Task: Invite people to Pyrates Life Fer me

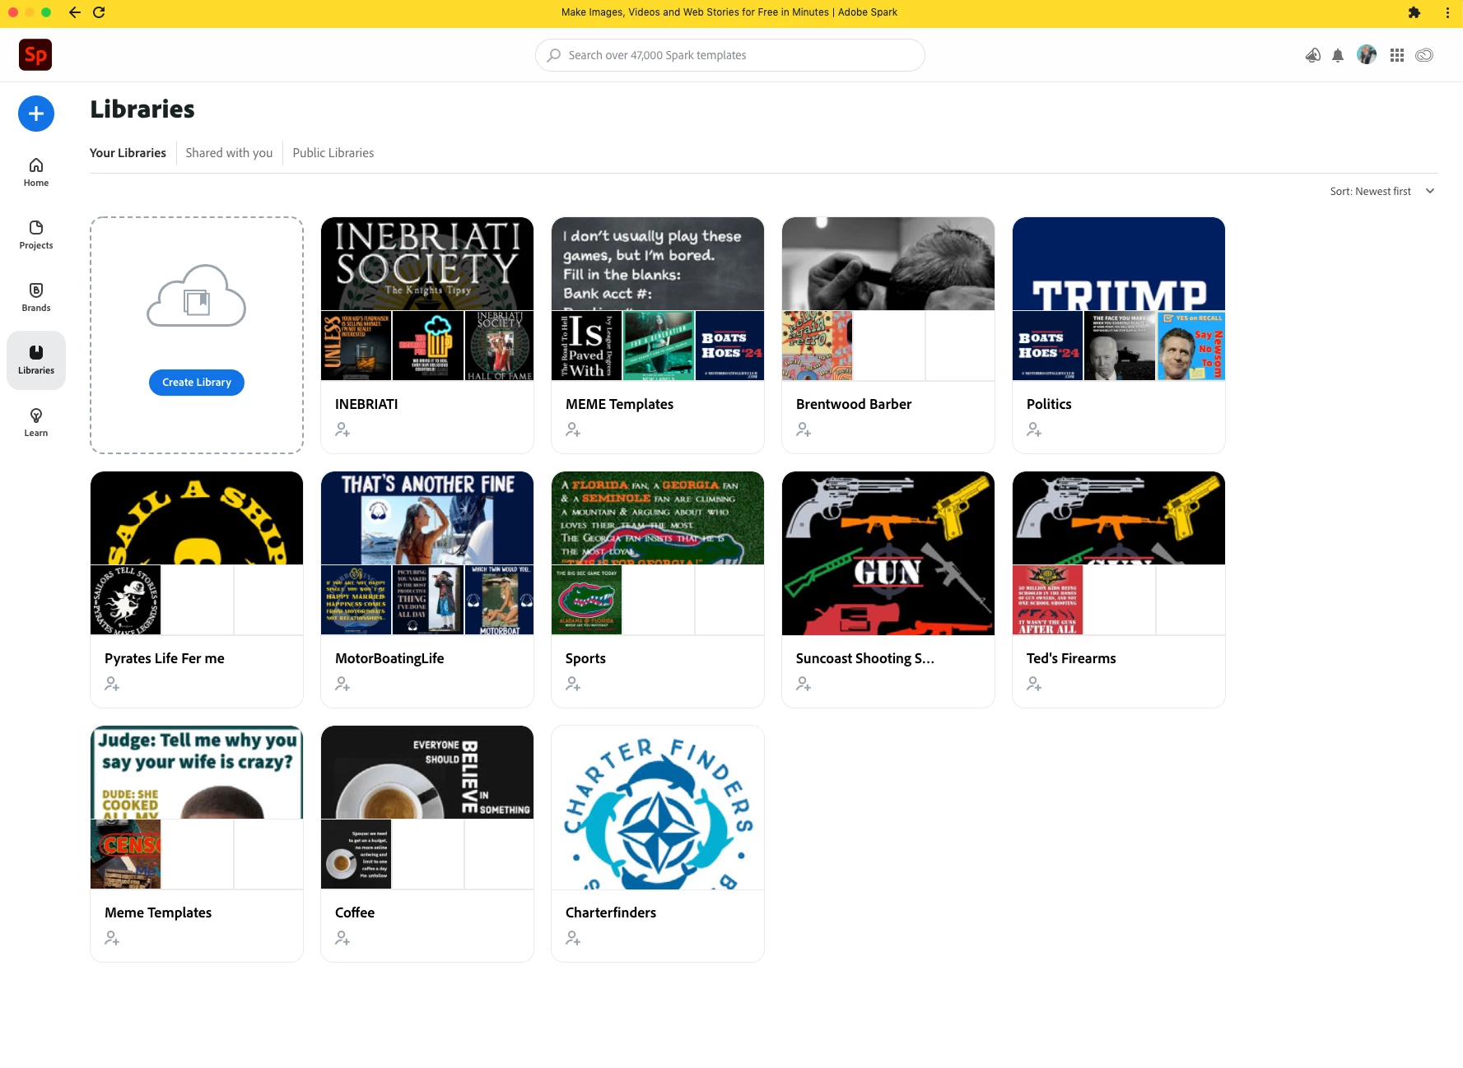Action: (112, 684)
